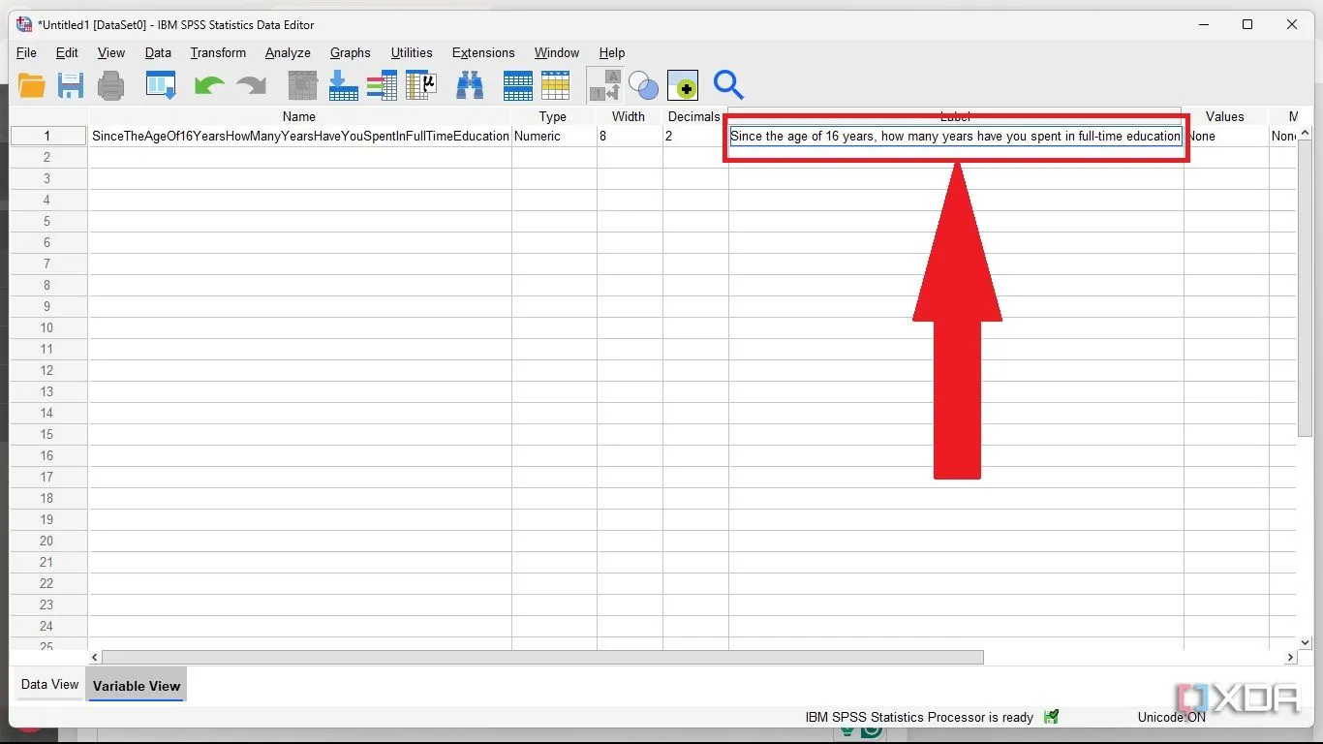Click the vertical scrollbar thumb
This screenshot has height=744, width=1323.
[1305, 288]
